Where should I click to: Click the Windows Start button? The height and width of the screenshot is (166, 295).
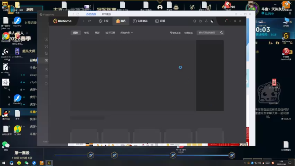tap(4, 163)
